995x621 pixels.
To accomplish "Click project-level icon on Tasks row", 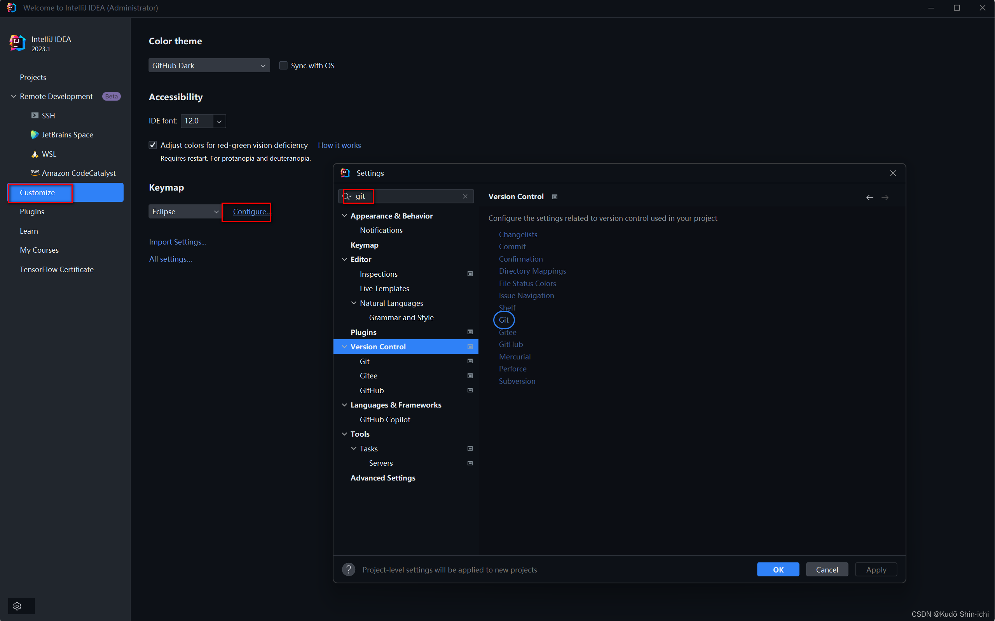I will point(470,449).
